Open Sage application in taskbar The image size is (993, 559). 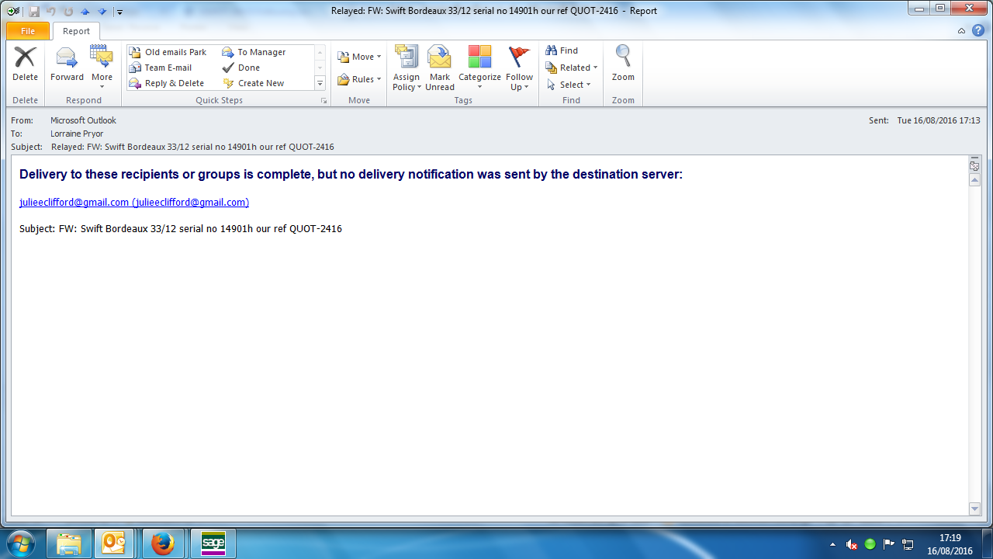[213, 543]
